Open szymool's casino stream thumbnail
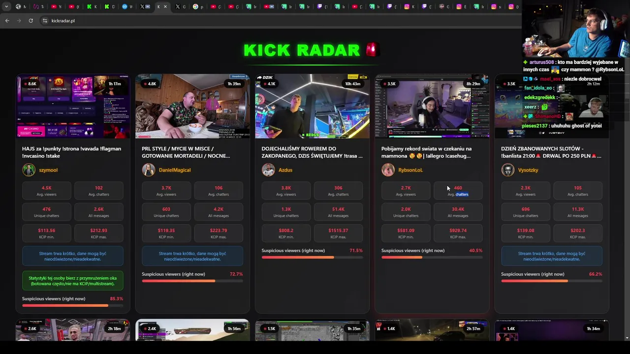 (73, 106)
